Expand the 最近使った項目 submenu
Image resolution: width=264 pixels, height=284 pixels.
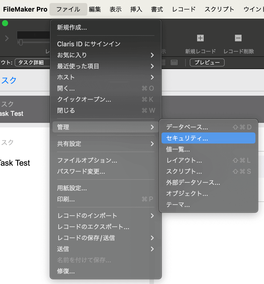coord(106,66)
